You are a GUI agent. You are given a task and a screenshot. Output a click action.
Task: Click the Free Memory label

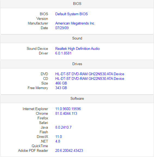click(38, 88)
